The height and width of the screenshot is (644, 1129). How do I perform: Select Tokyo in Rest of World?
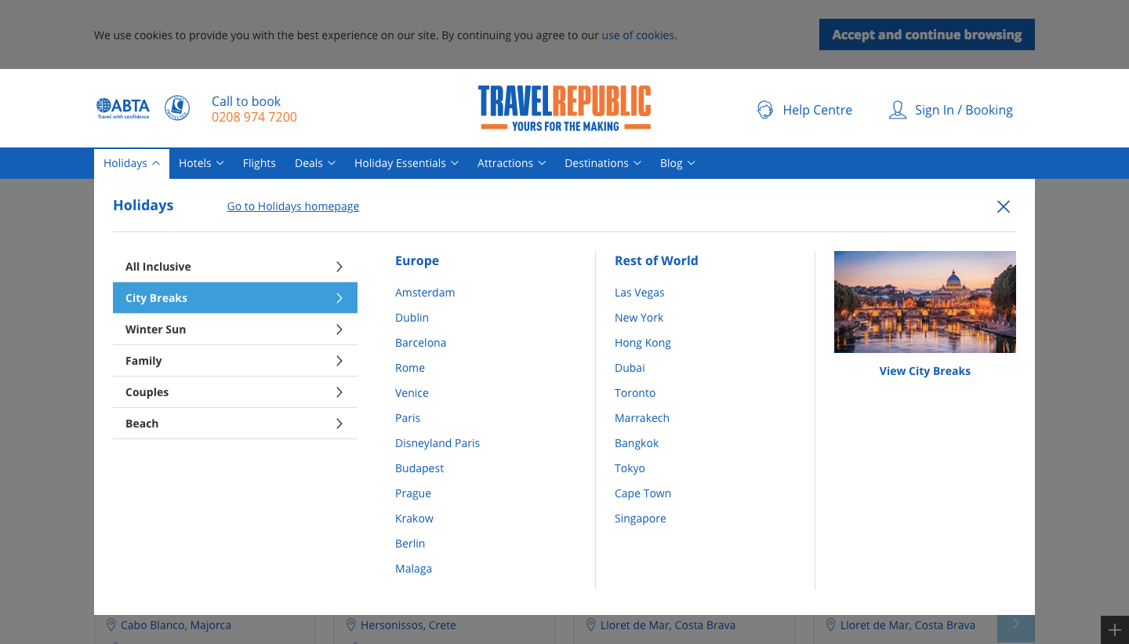pyautogui.click(x=630, y=468)
